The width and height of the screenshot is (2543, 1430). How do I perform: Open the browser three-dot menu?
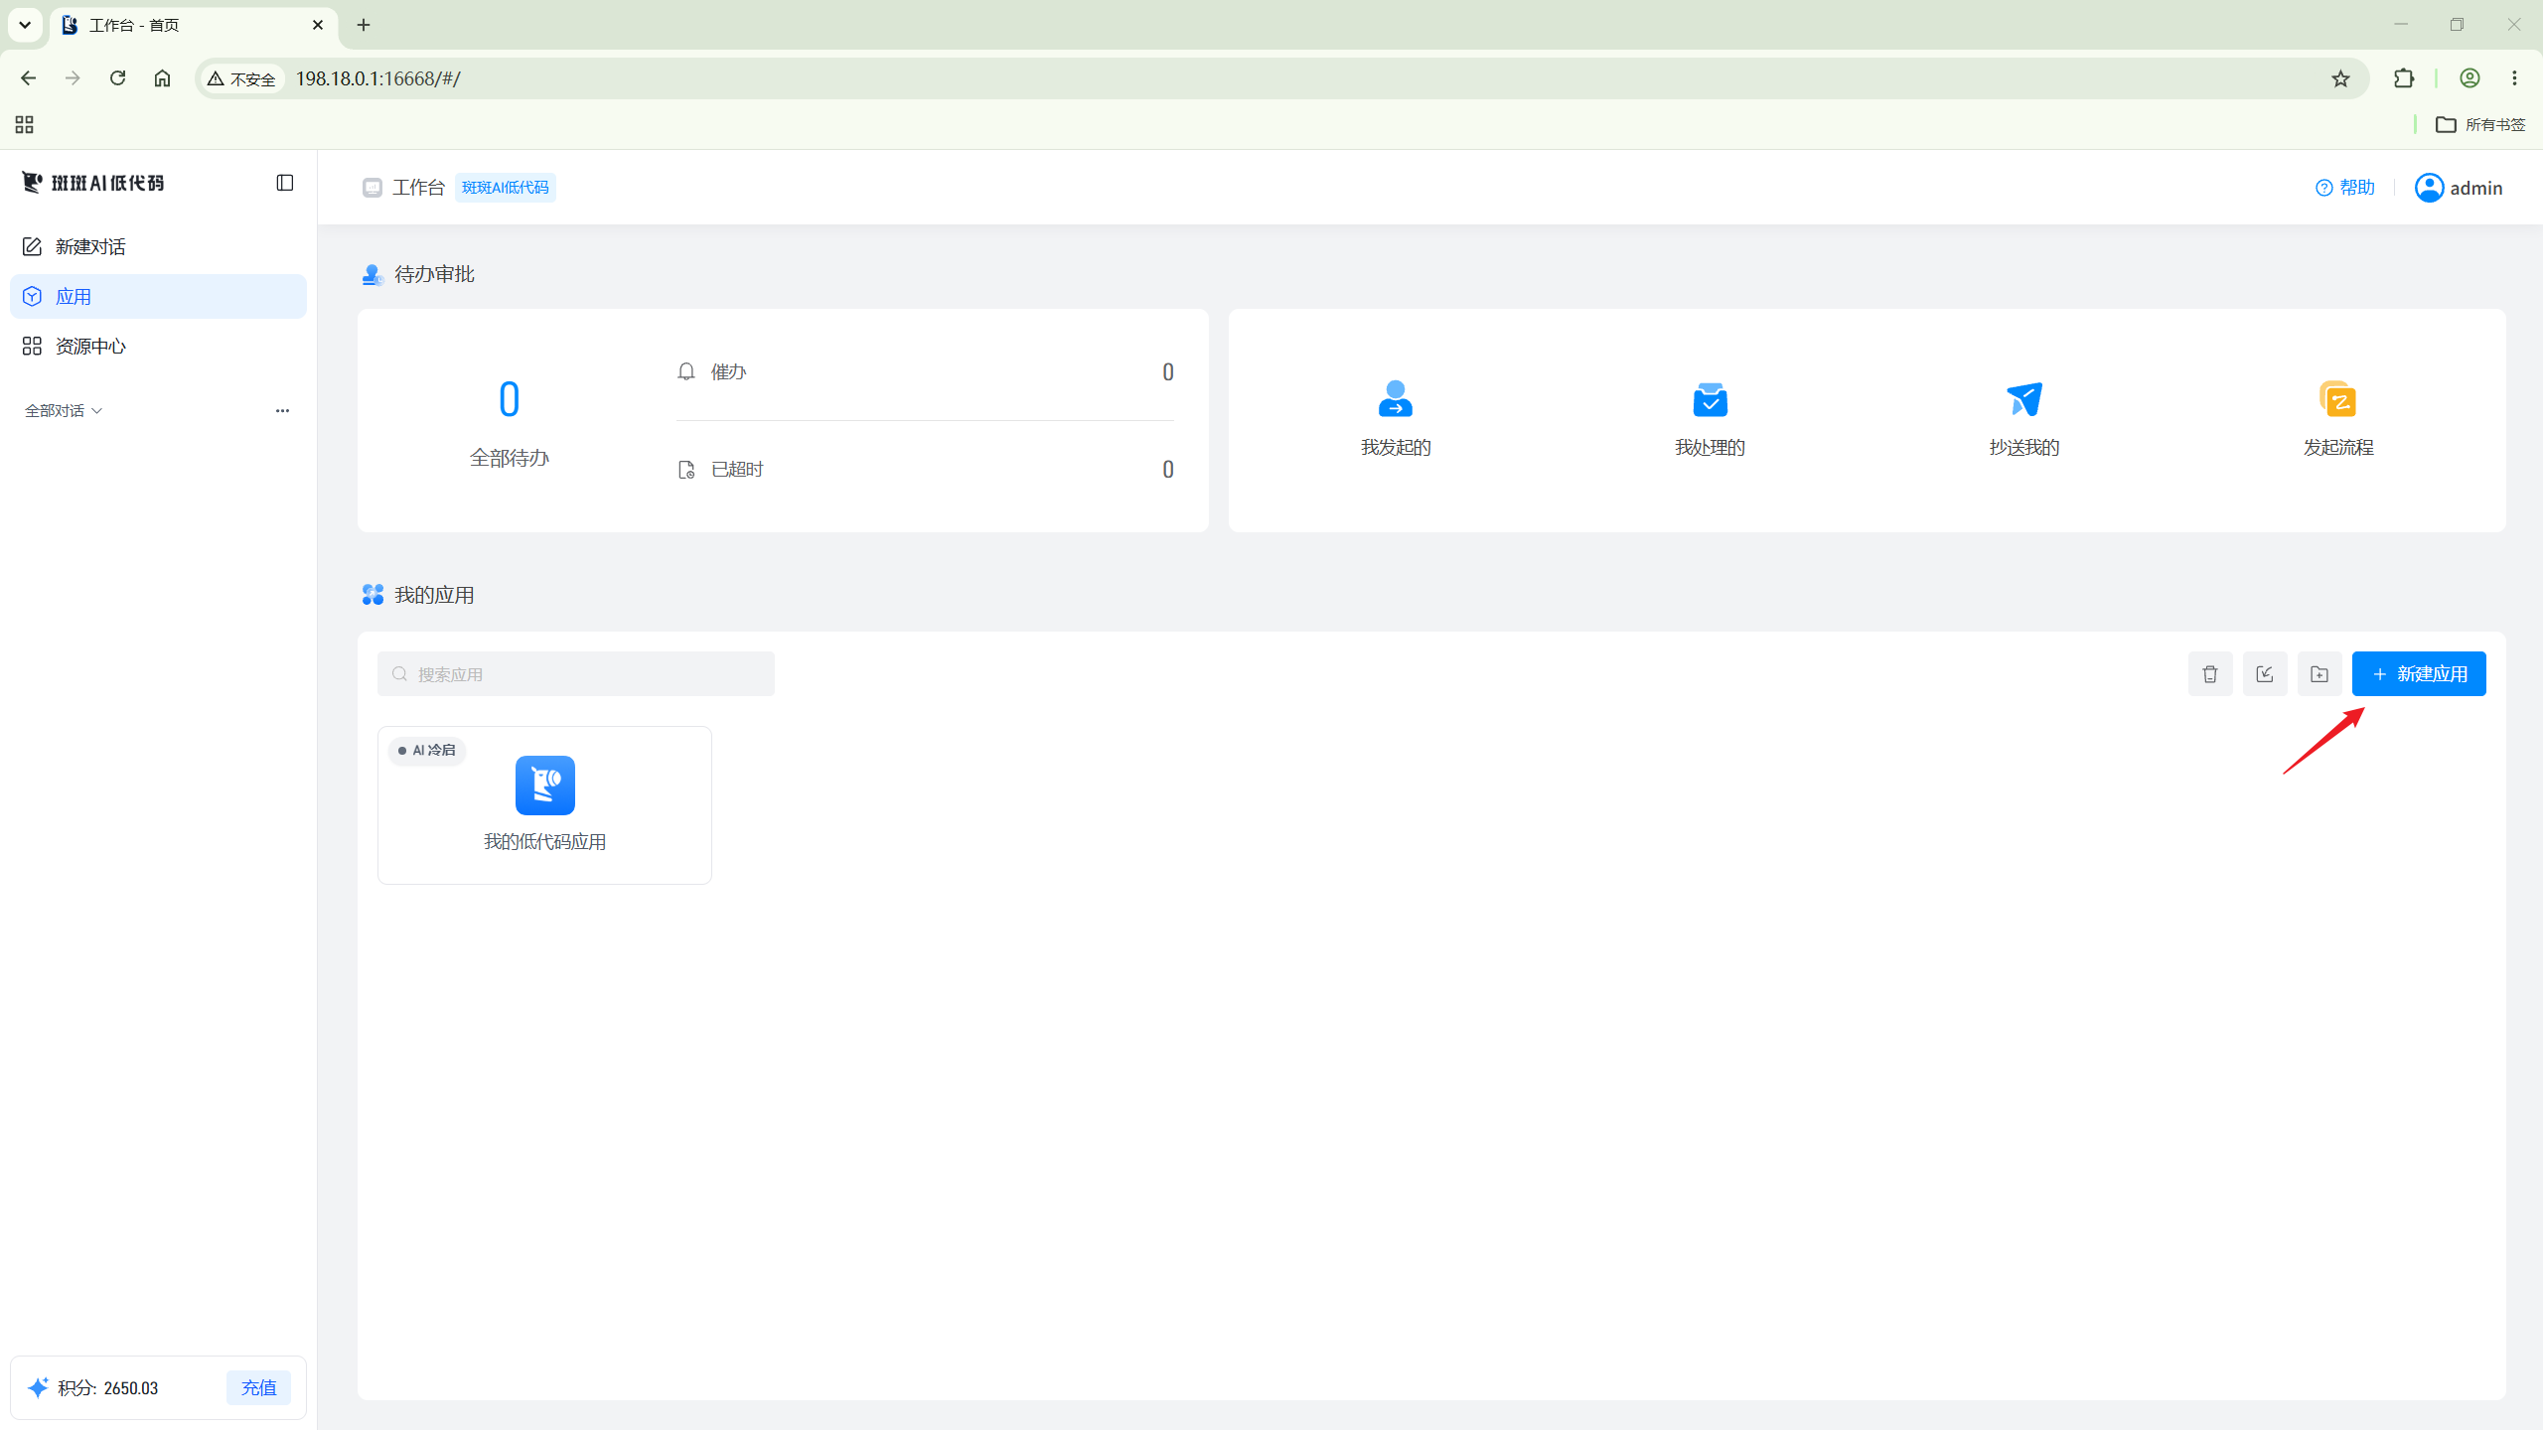click(x=2514, y=78)
